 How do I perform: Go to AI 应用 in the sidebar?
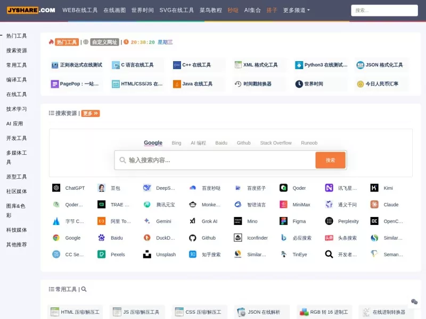coord(15,124)
